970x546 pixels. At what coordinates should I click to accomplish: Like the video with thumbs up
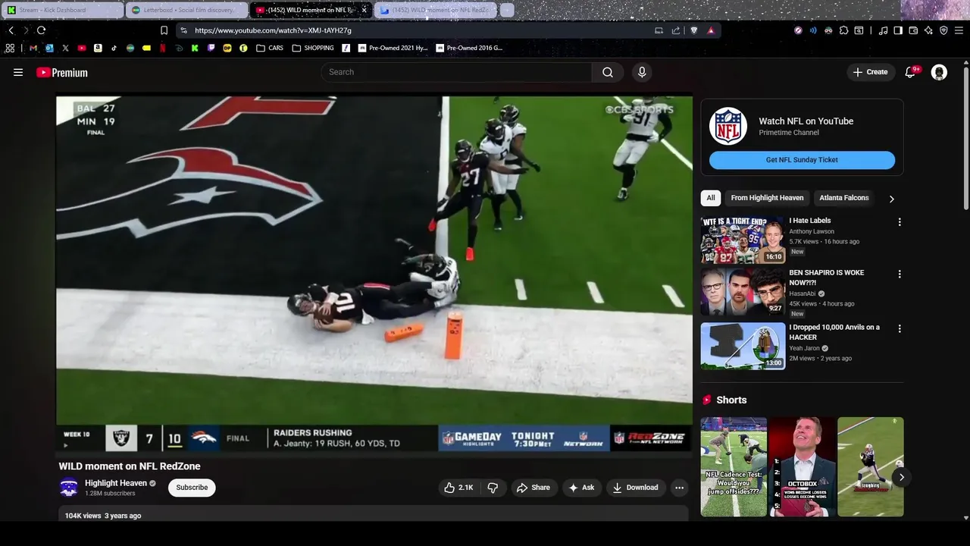458,488
